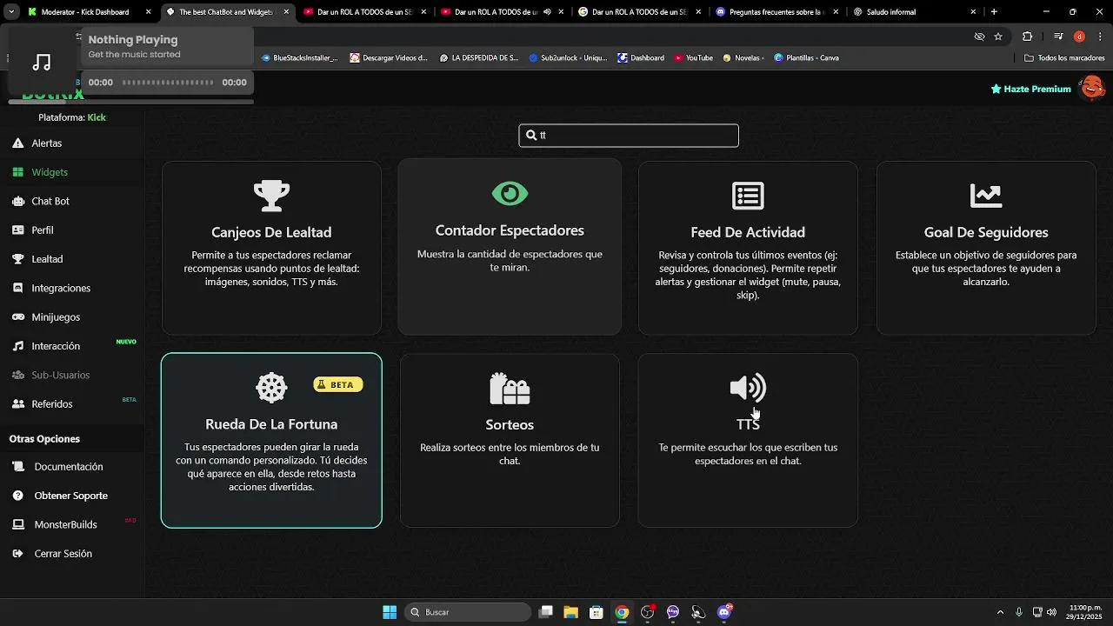Click the gift icon on Sorteos card
The height and width of the screenshot is (626, 1113).
pos(510,389)
